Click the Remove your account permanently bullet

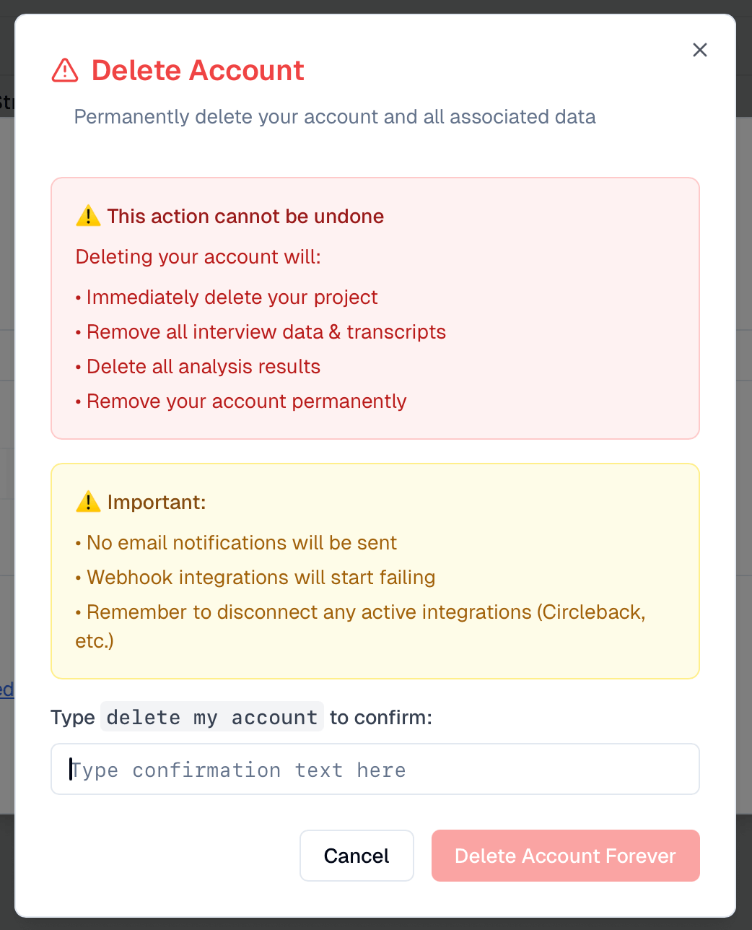[x=246, y=401]
